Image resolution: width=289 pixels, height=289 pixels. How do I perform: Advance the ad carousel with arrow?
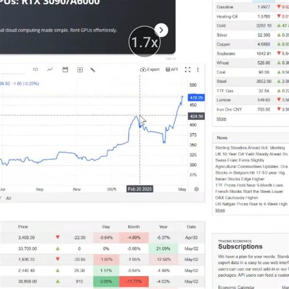point(161,30)
